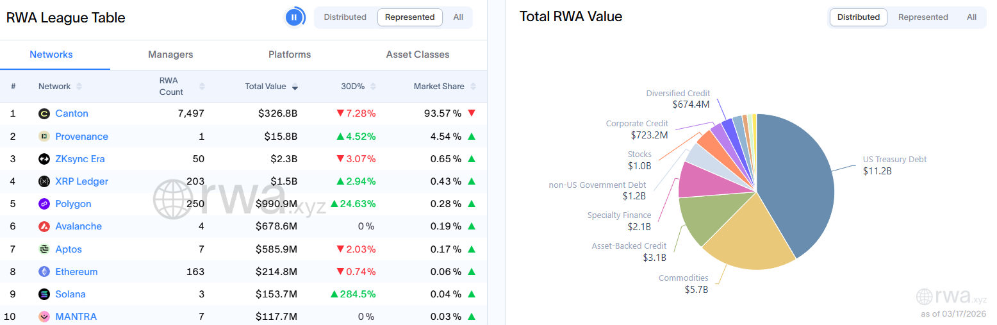The width and height of the screenshot is (997, 325).
Task: Select All in Total RWA Value toggle
Action: pyautogui.click(x=972, y=17)
